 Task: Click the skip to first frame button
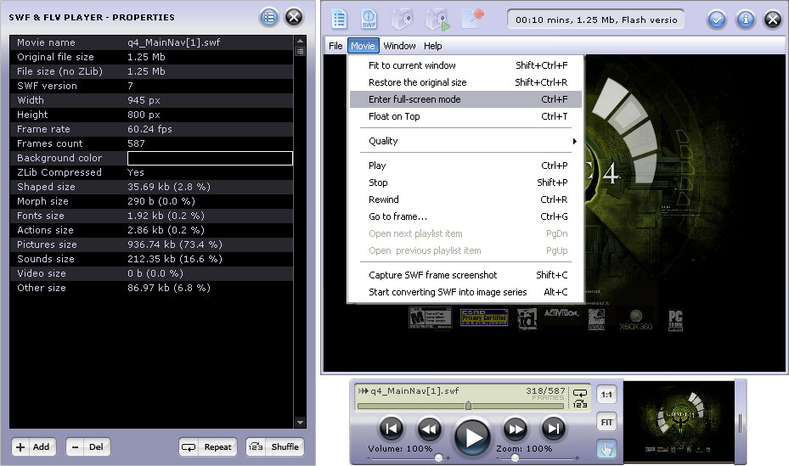pos(391,429)
